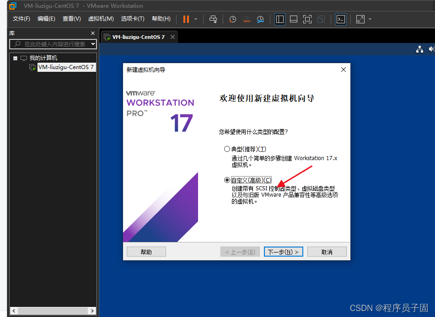Viewport: 435px width, 317px height.
Task: Click the network adapter status icon
Action: [x=419, y=49]
